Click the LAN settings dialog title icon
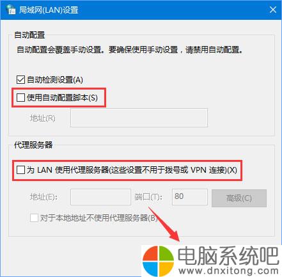Viewport: 282px width, 277px height. (11, 10)
